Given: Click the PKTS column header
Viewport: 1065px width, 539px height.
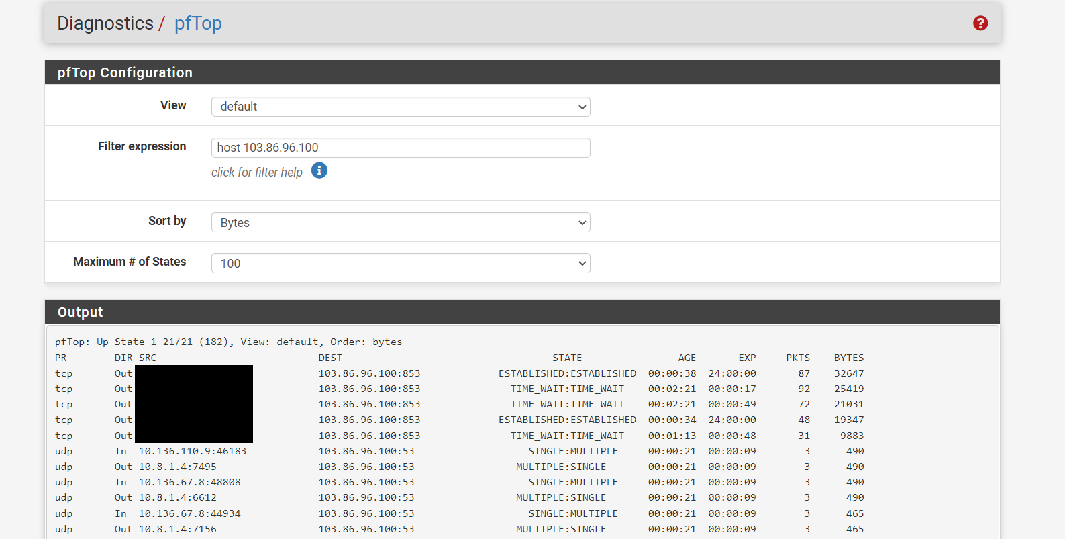Looking at the screenshot, I should tap(798, 358).
